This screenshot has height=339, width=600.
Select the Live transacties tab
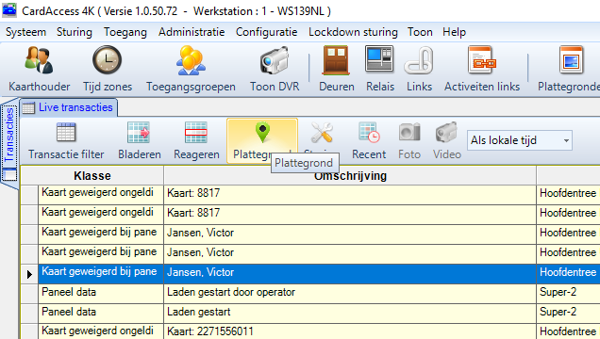point(69,107)
